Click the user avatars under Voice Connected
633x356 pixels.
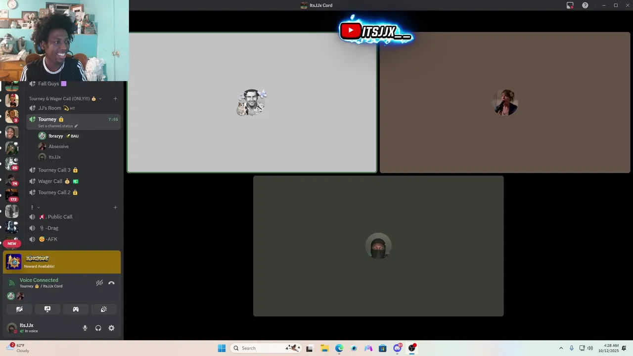(x=15, y=296)
